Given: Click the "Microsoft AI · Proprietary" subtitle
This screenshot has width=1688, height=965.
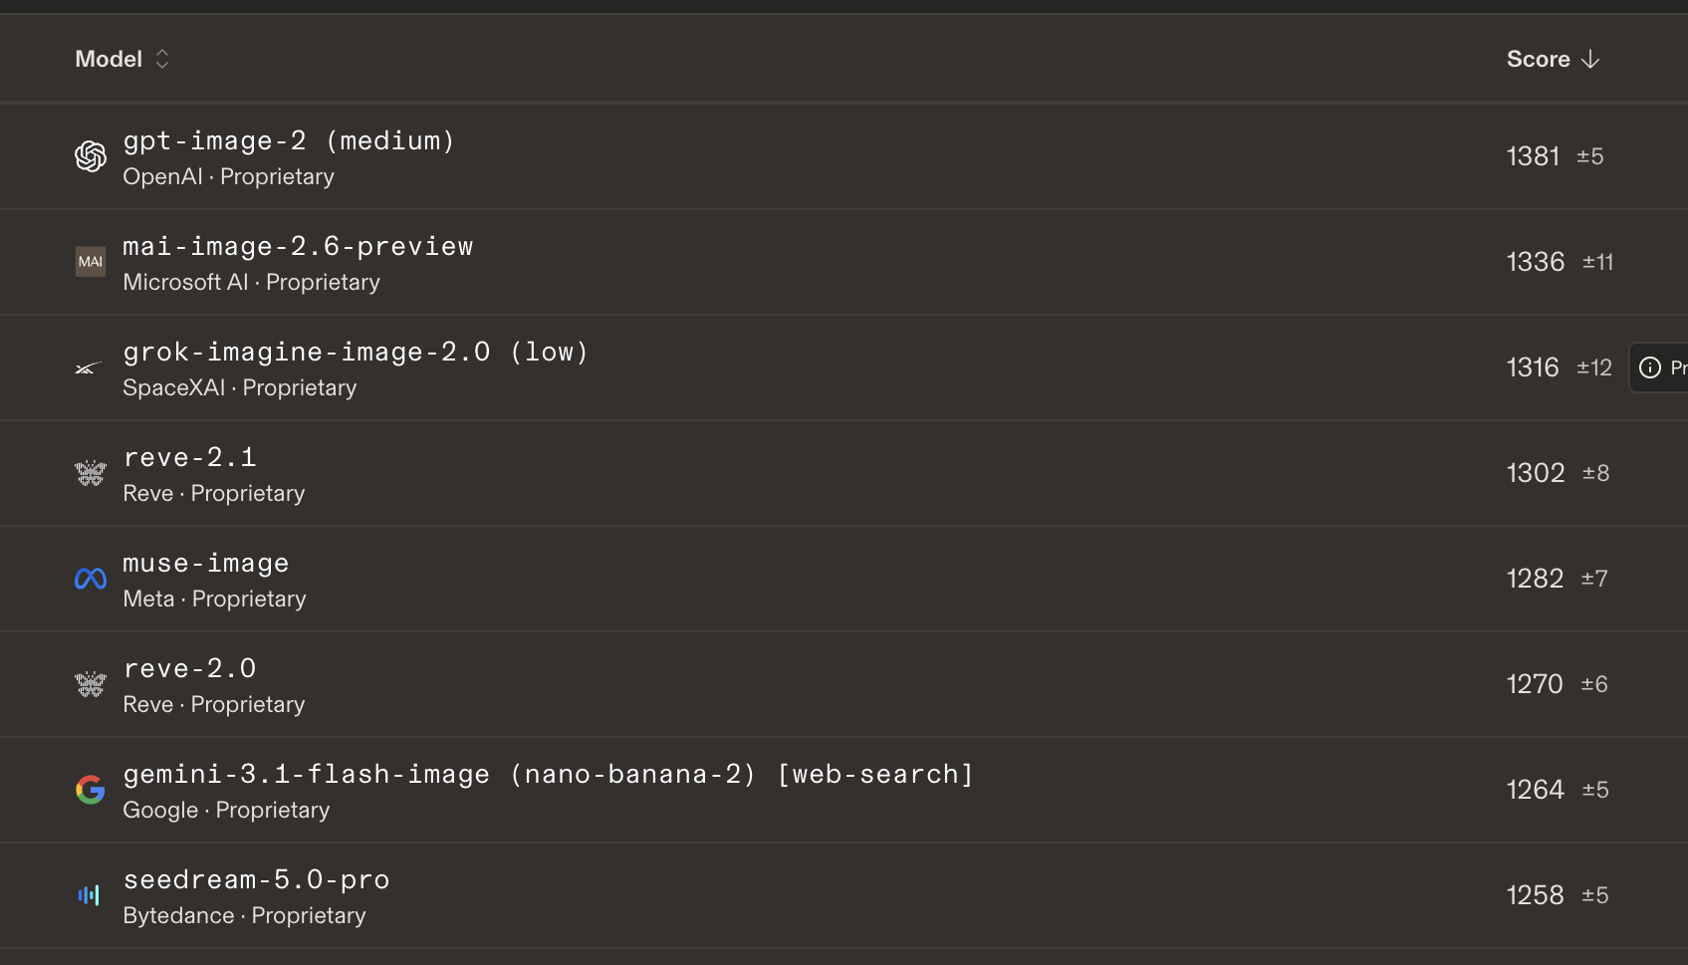Looking at the screenshot, I should (x=251, y=283).
